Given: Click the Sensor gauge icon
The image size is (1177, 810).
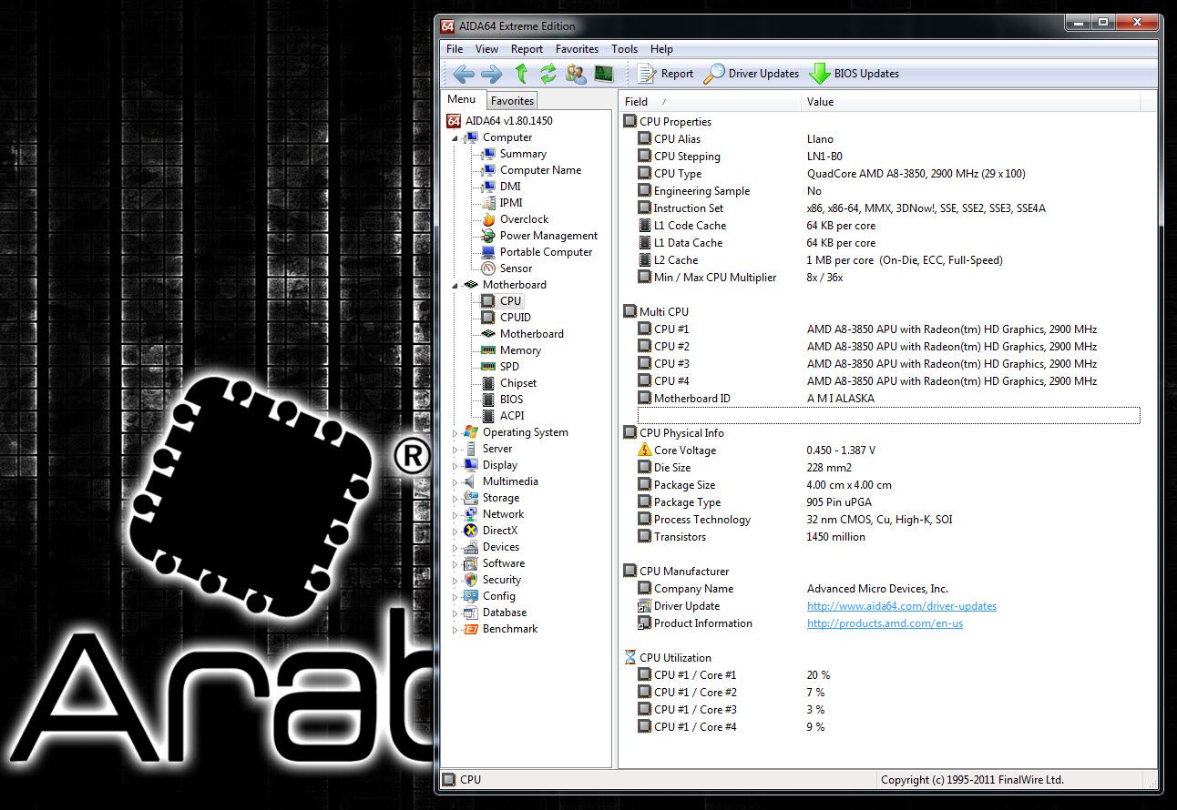Looking at the screenshot, I should pyautogui.click(x=488, y=268).
